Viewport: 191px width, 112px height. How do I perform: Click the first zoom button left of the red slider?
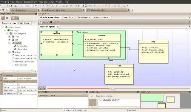(x=40, y=88)
